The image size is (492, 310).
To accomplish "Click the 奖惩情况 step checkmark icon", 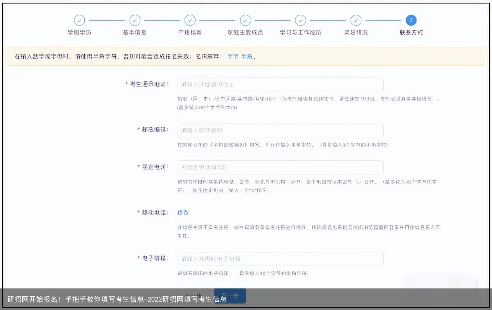I will pos(356,20).
